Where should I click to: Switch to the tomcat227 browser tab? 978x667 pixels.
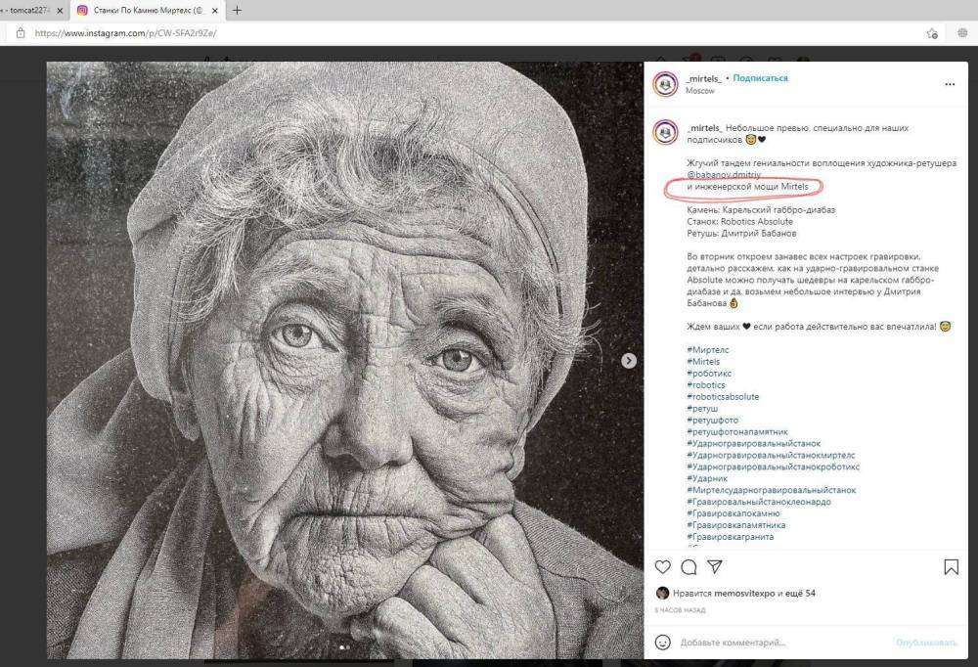(29, 11)
